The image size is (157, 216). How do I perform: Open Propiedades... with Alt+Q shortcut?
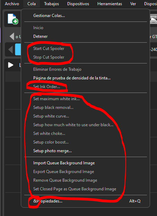(x=85, y=201)
